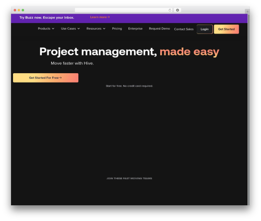This screenshot has width=261, height=221.
Task: Click the browser reload icon
Action: pos(170,10)
